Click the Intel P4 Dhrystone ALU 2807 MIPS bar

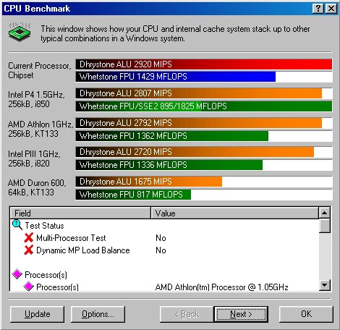199,93
